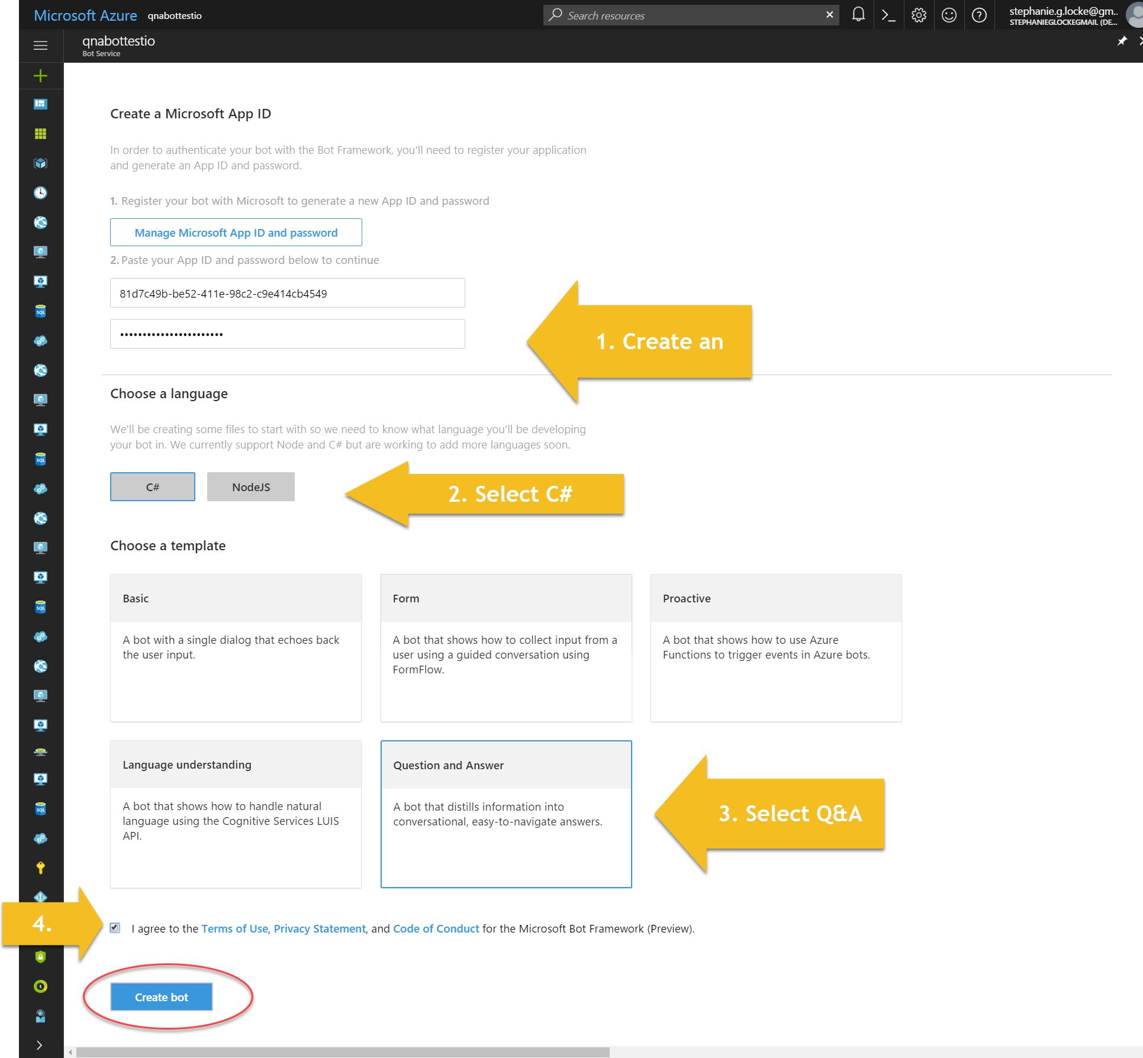Choose the Language understanding template
This screenshot has height=1058, width=1143.
coord(236,814)
